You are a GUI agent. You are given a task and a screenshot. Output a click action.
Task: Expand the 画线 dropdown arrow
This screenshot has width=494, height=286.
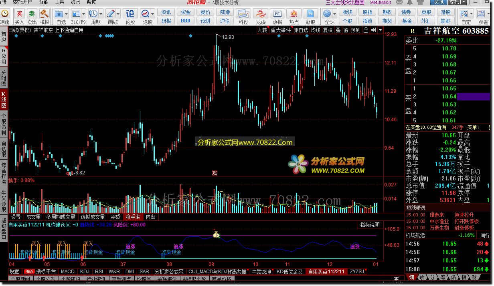(x=118, y=14)
